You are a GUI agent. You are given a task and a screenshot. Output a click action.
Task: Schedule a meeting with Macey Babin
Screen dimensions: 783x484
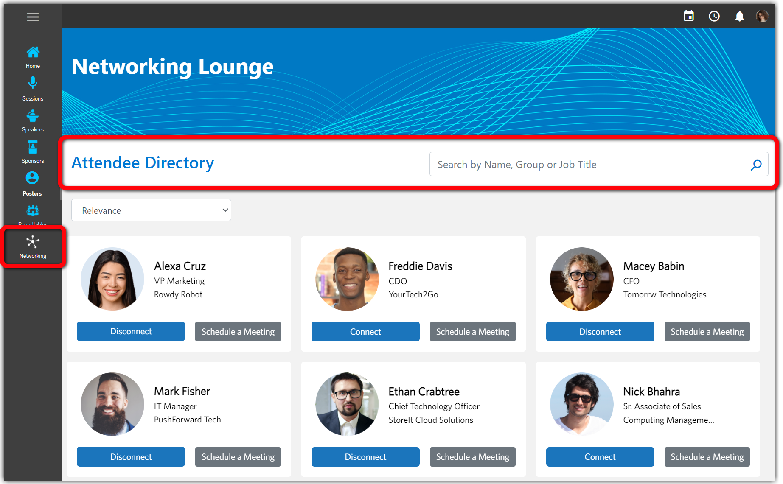pos(707,332)
